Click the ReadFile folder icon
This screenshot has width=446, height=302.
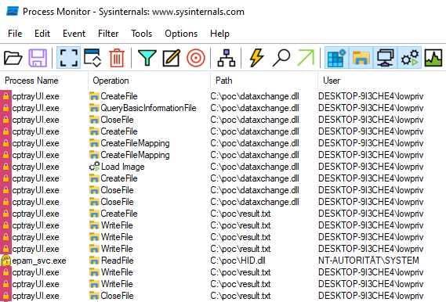94,261
